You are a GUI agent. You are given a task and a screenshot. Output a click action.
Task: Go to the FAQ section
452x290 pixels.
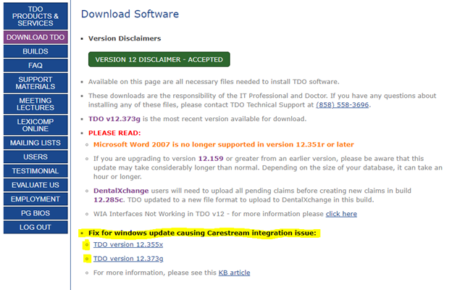pyautogui.click(x=35, y=65)
